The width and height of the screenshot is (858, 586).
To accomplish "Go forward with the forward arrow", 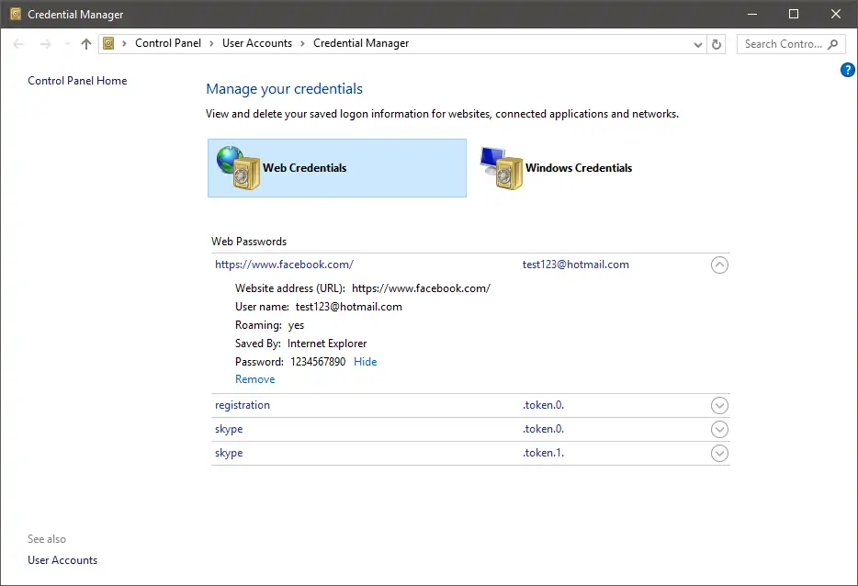I will click(45, 44).
